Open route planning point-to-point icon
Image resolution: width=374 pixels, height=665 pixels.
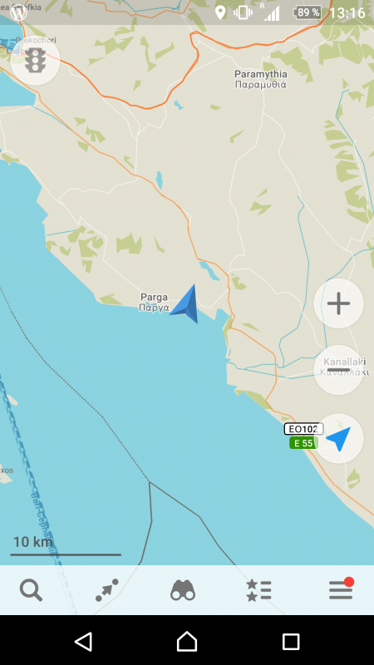(x=107, y=590)
